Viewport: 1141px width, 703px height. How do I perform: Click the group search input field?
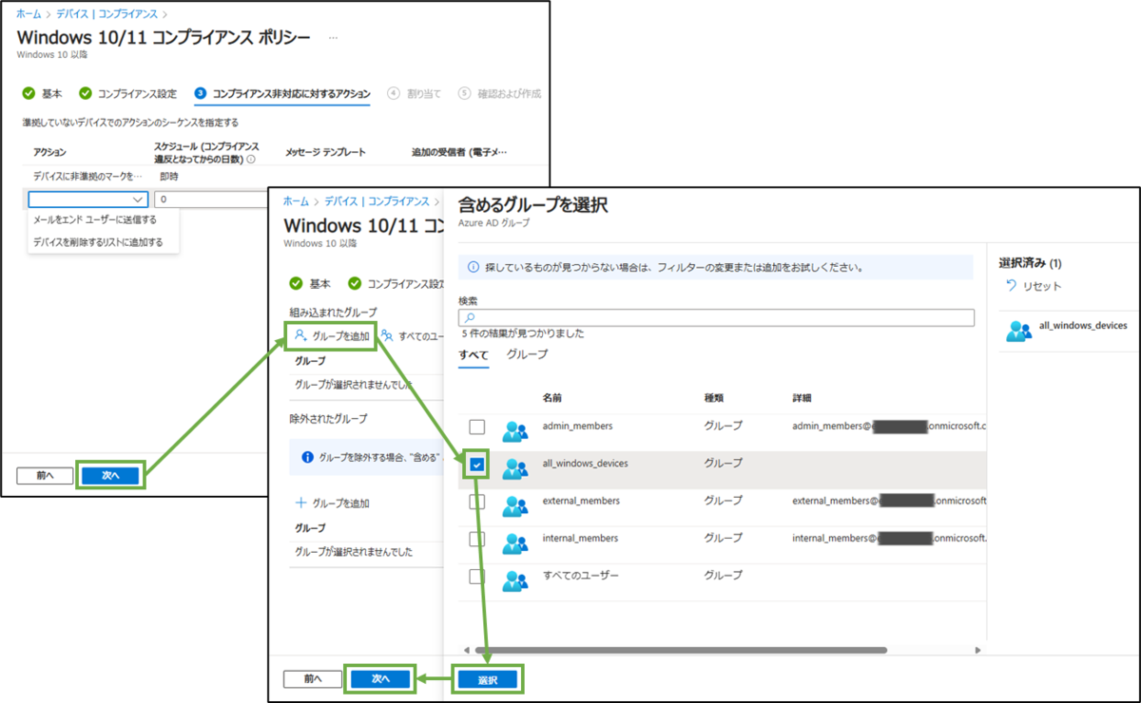[x=716, y=317]
